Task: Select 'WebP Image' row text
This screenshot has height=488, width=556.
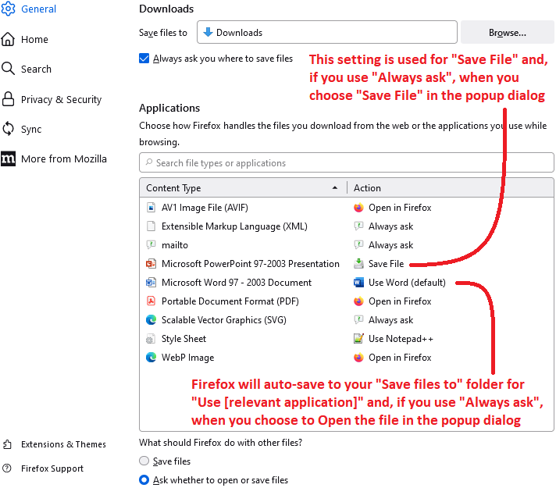Action: pyautogui.click(x=187, y=358)
